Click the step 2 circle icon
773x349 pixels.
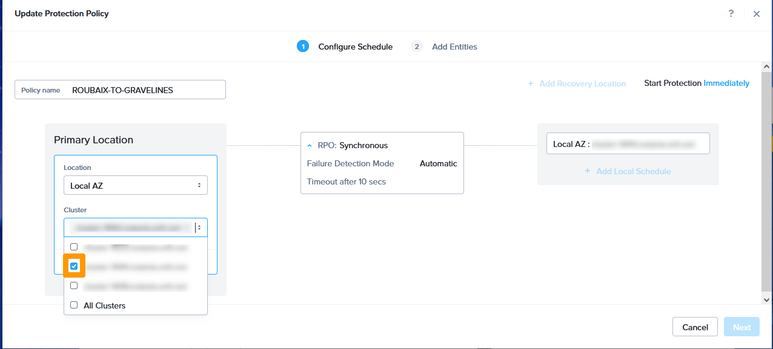pos(417,47)
